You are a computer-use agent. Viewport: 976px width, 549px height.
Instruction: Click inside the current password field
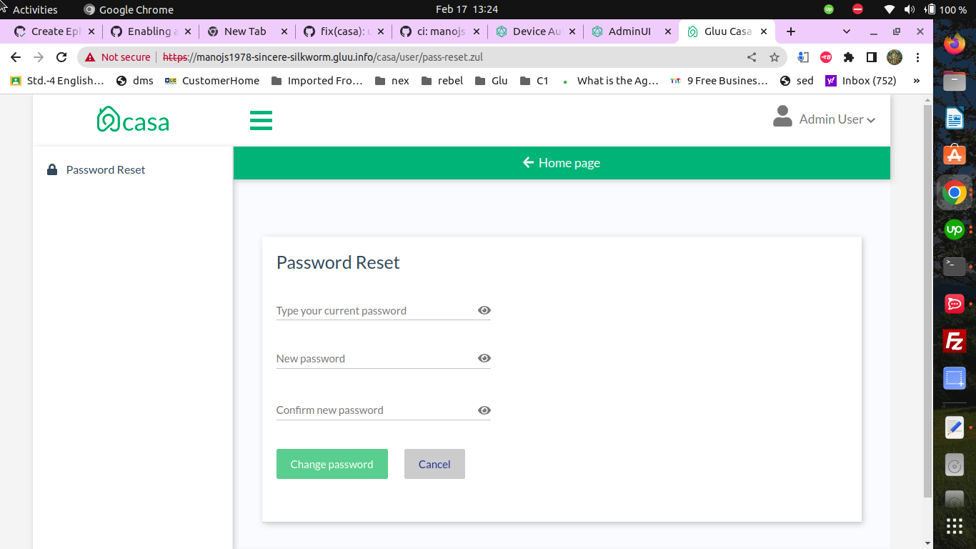coord(357,310)
